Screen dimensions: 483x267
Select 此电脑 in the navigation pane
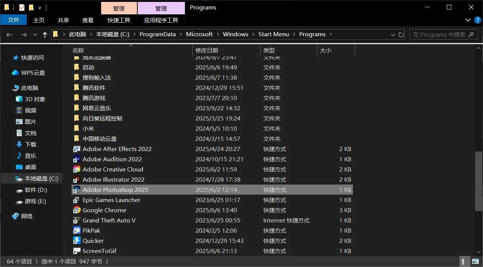point(25,88)
